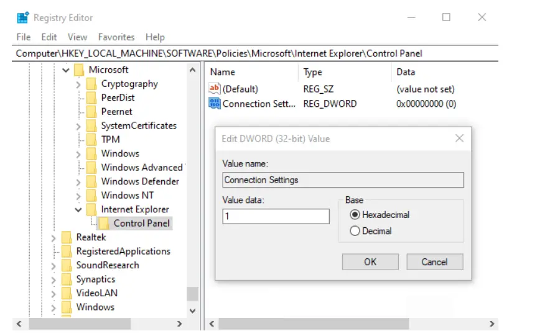This screenshot has width=555, height=336.
Task: Expand the Windows node under Microsoft
Action: 78,154
